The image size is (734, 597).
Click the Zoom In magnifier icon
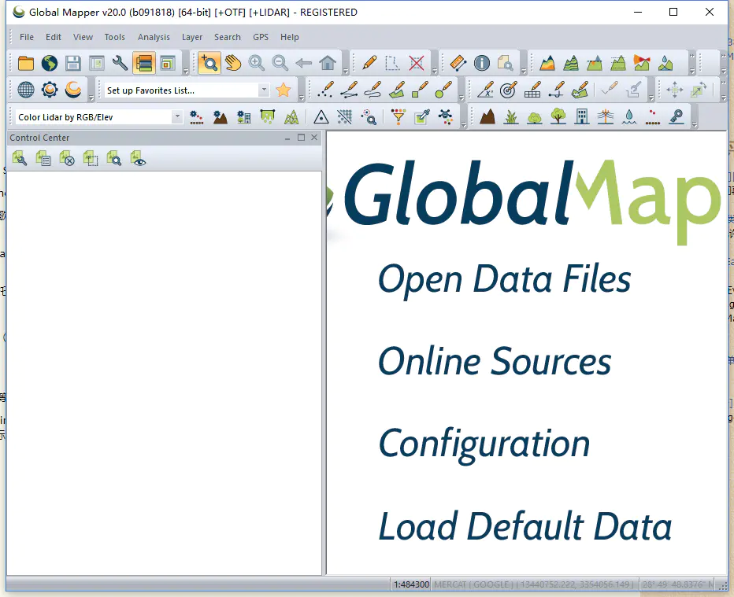coord(257,63)
